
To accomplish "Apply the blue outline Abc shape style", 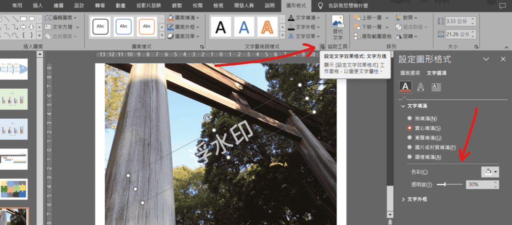I will click(x=123, y=26).
